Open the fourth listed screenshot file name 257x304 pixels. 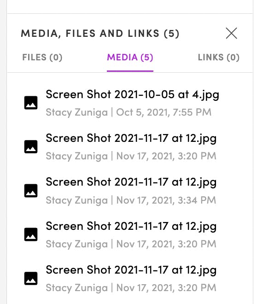click(131, 227)
